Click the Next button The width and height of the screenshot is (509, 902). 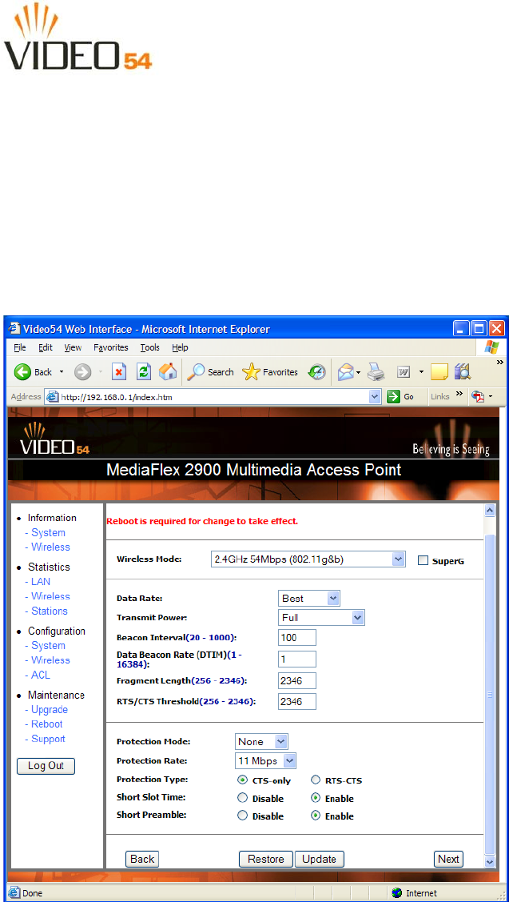tap(449, 859)
